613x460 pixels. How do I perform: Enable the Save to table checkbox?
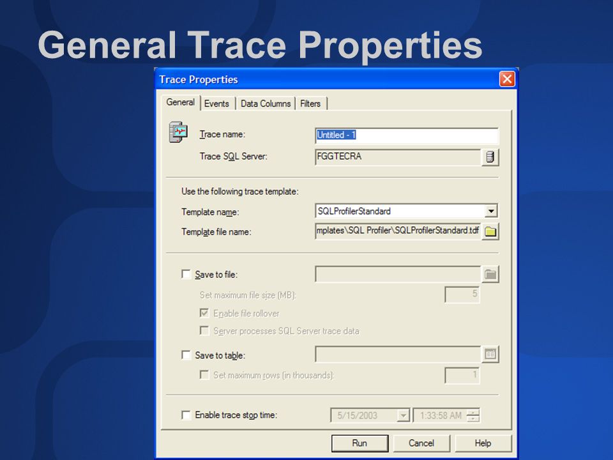[186, 355]
